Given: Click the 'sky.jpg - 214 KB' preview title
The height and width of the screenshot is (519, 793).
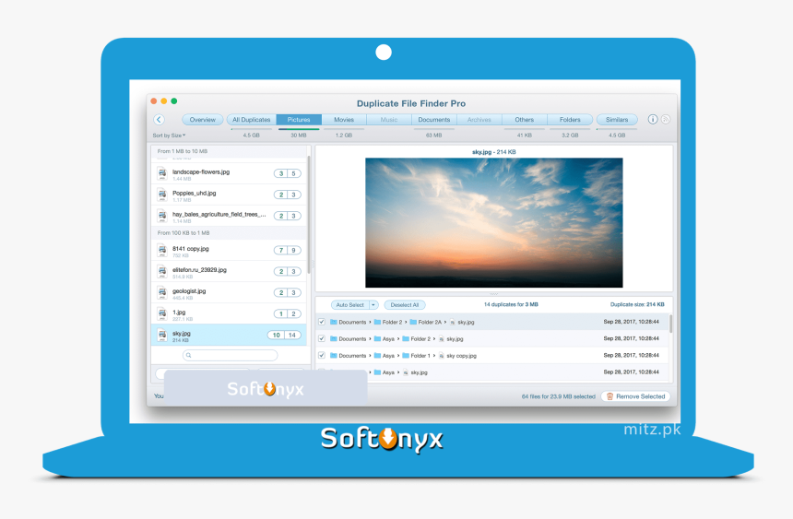Looking at the screenshot, I should tap(493, 152).
